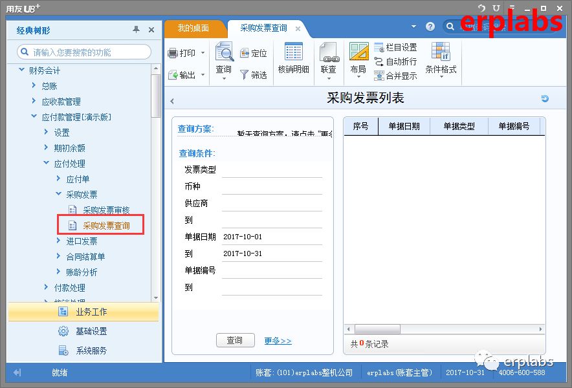572x388 pixels.
Task: Collapse the 采购发票 tree node
Action: click(58, 193)
